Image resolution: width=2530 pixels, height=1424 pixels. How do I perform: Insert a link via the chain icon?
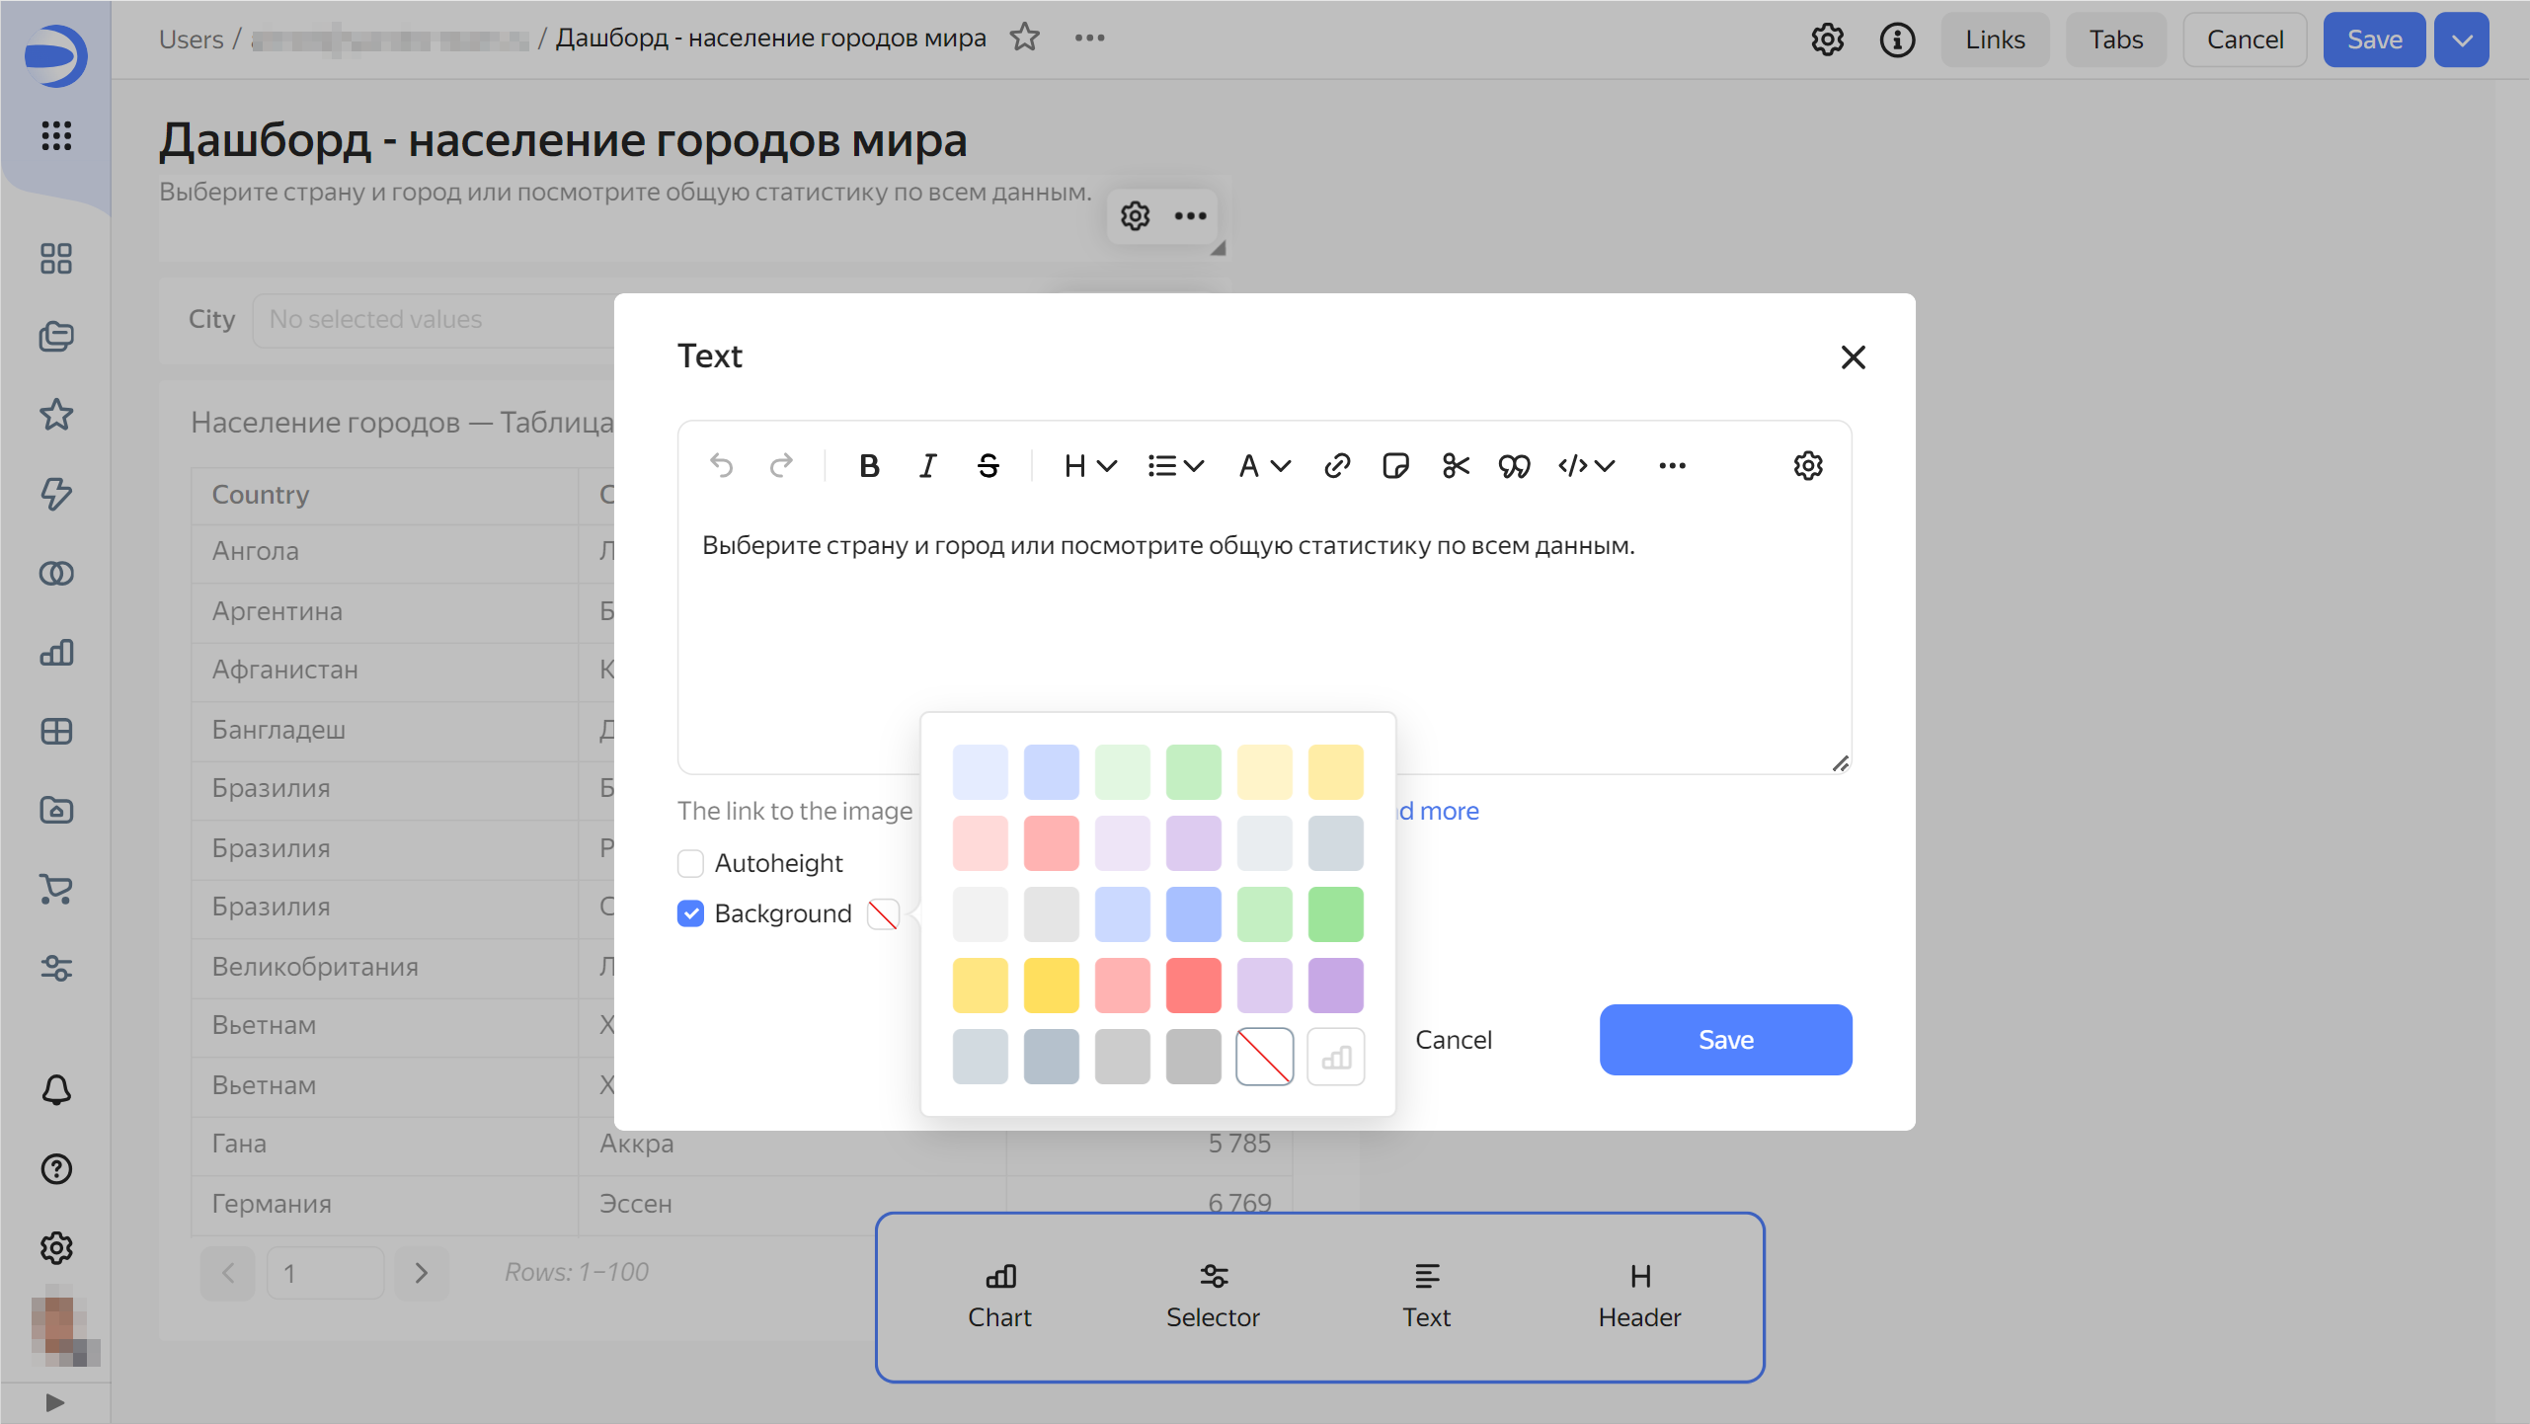[1336, 465]
